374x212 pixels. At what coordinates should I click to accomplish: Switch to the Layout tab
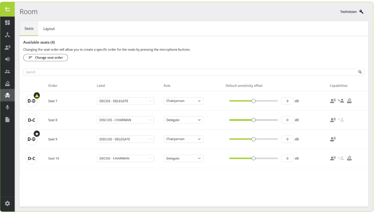(49, 29)
